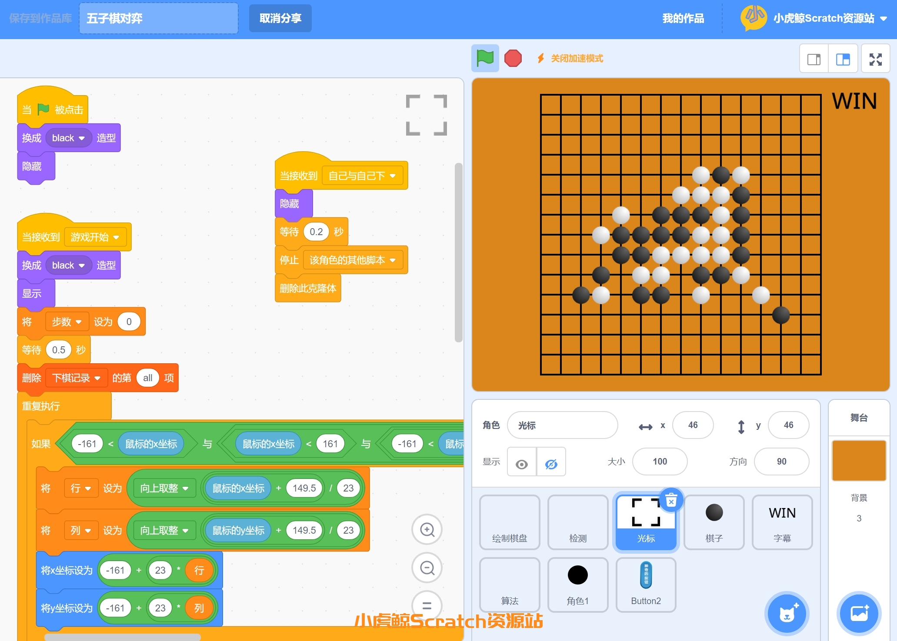Click the 舞台 stage panel header
The image size is (897, 641).
point(859,418)
